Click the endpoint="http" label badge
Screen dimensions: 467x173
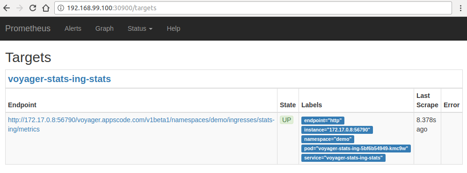pyautogui.click(x=323, y=120)
